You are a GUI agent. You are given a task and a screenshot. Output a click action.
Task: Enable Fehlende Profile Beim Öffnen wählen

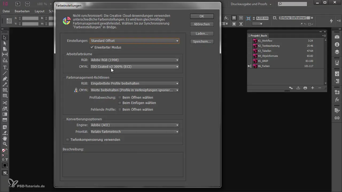pos(120,110)
